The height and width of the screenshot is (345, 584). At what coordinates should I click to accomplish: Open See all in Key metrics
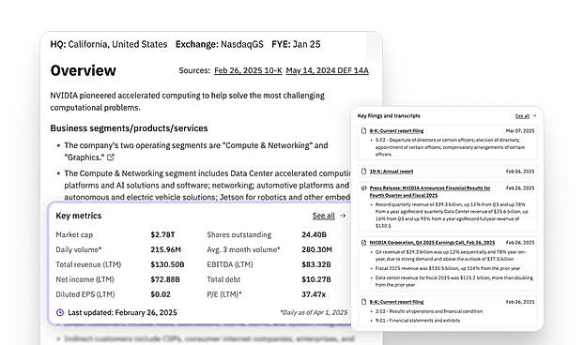[323, 216]
